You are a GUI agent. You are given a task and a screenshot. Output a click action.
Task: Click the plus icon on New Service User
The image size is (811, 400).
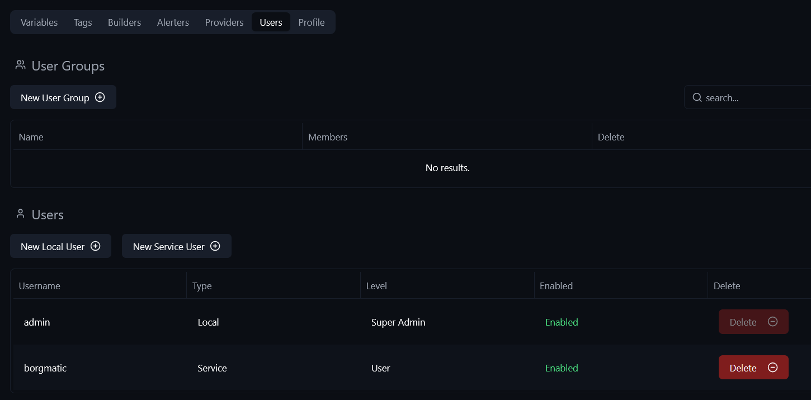coord(215,246)
